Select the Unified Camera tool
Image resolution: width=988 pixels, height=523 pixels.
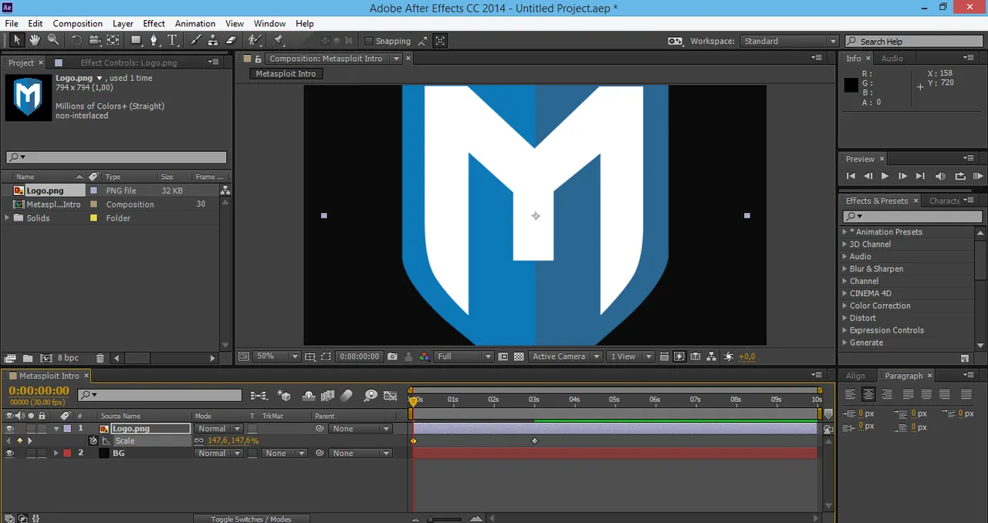[x=94, y=40]
